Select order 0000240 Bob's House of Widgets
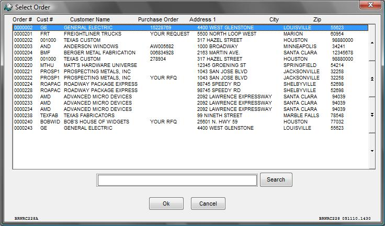 click(x=191, y=121)
